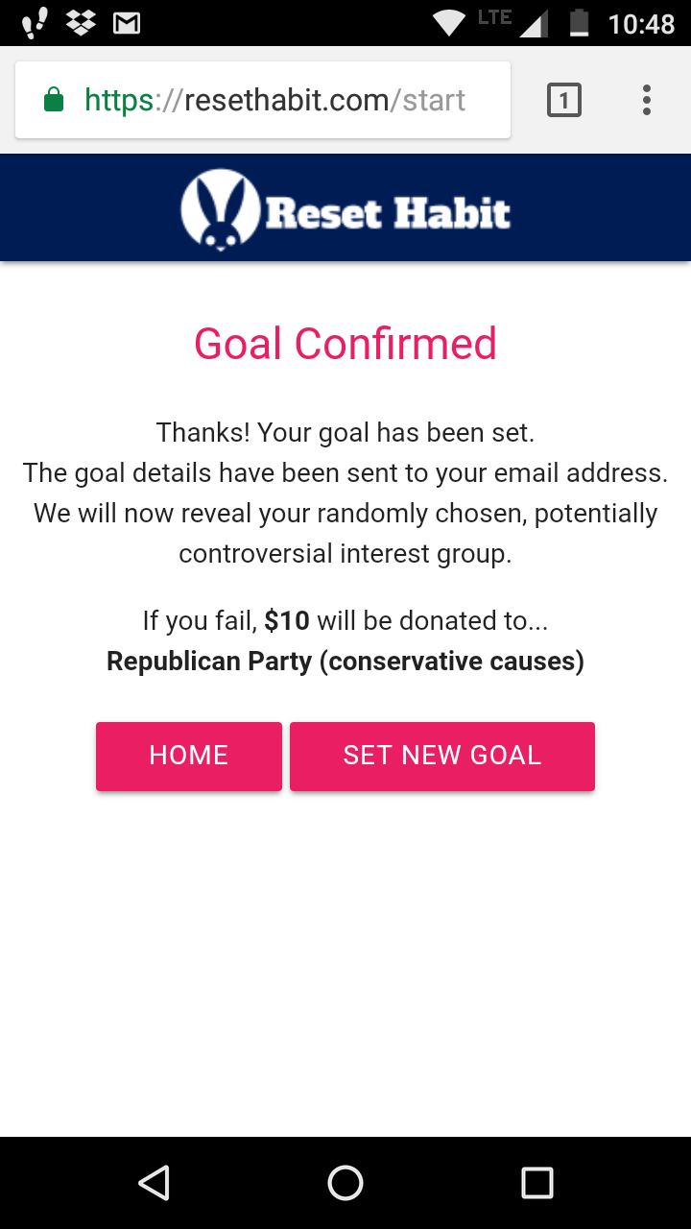The image size is (691, 1229).
Task: Open recent apps with the square button
Action: [x=536, y=1183]
